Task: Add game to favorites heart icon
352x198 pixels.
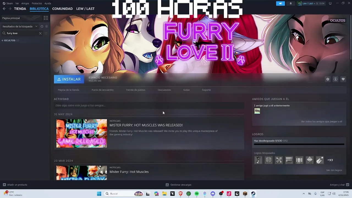Action: tap(343, 79)
